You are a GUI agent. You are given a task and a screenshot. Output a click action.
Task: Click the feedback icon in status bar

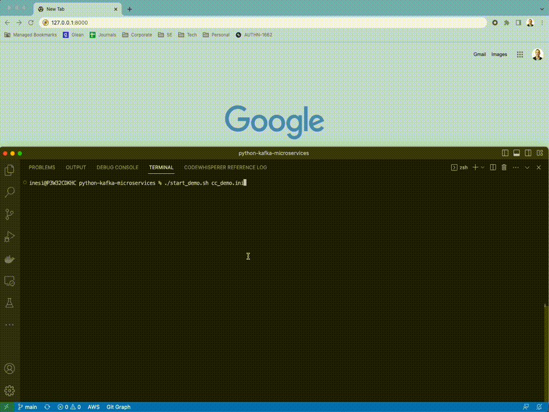(x=526, y=407)
